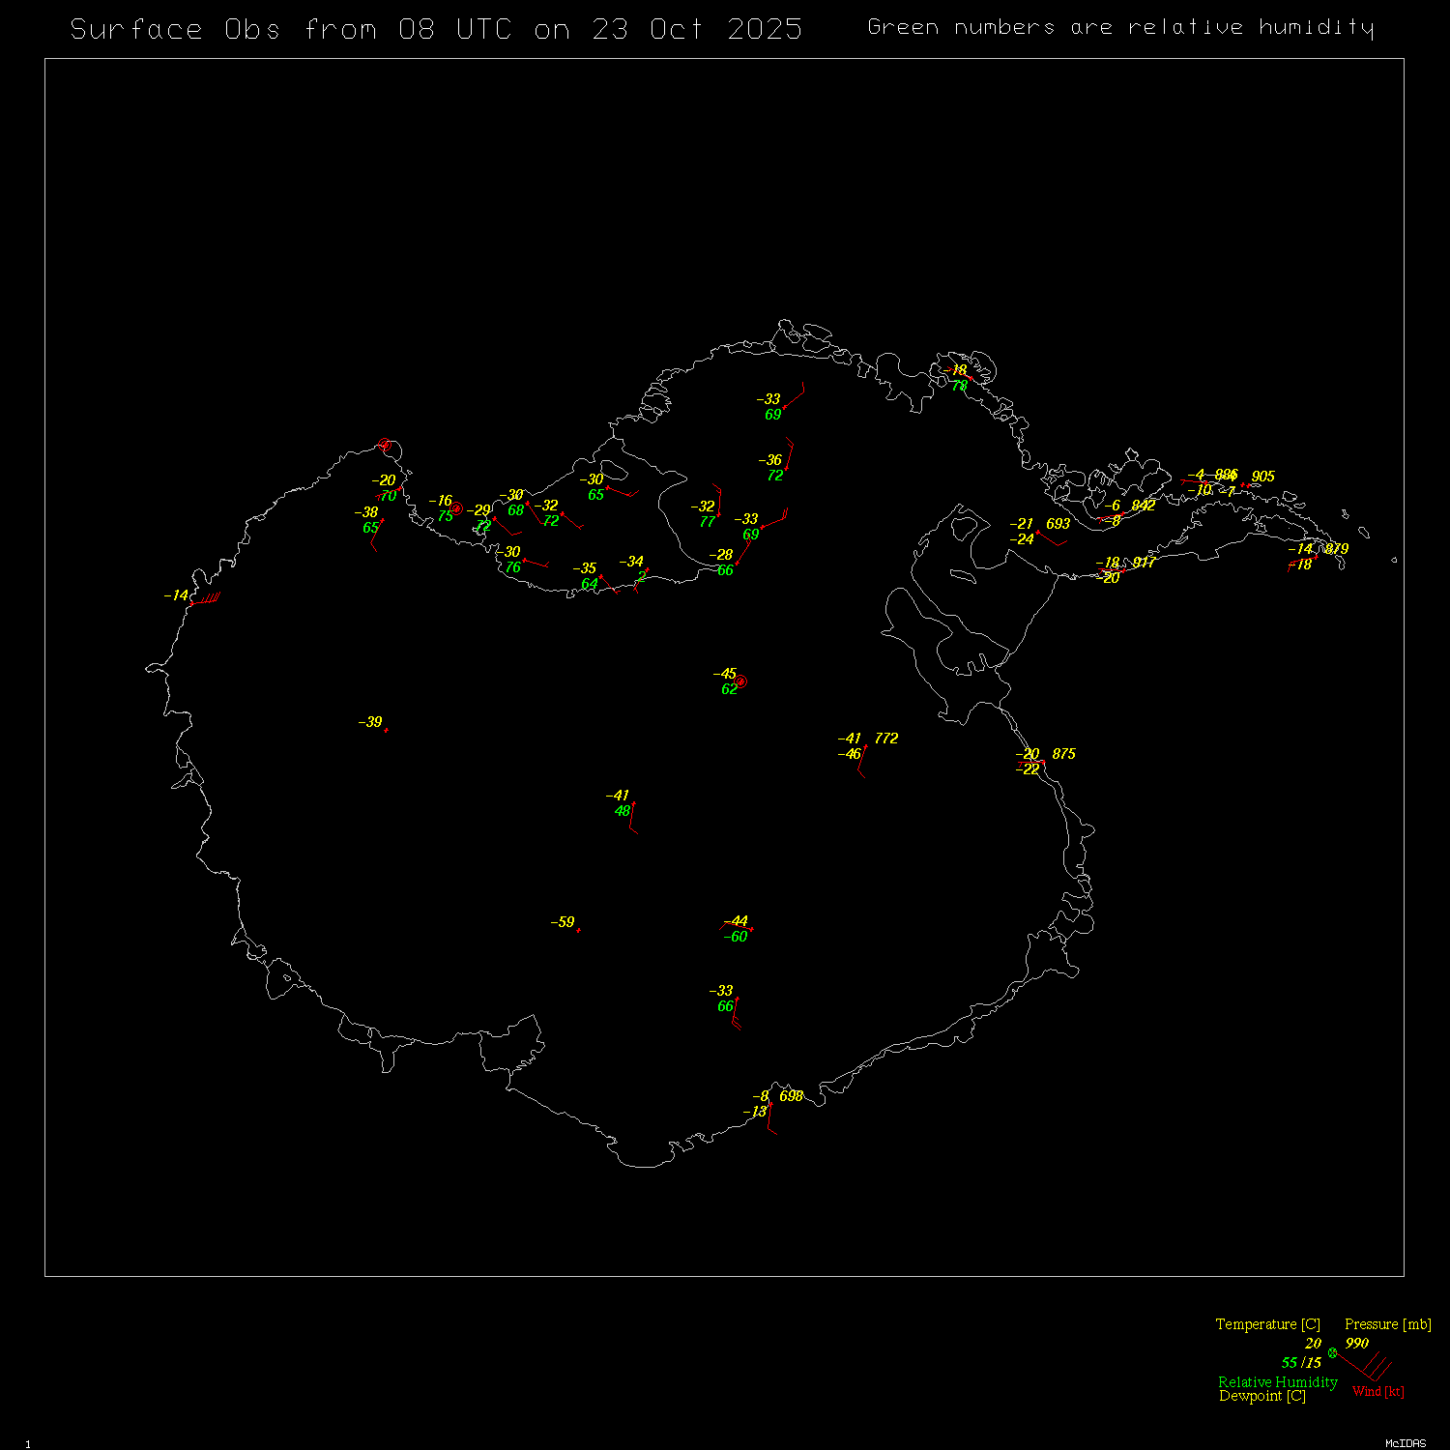1450x1450 pixels.
Task: Click the 'Wind [kt]' legend label
Action: click(x=1377, y=1391)
